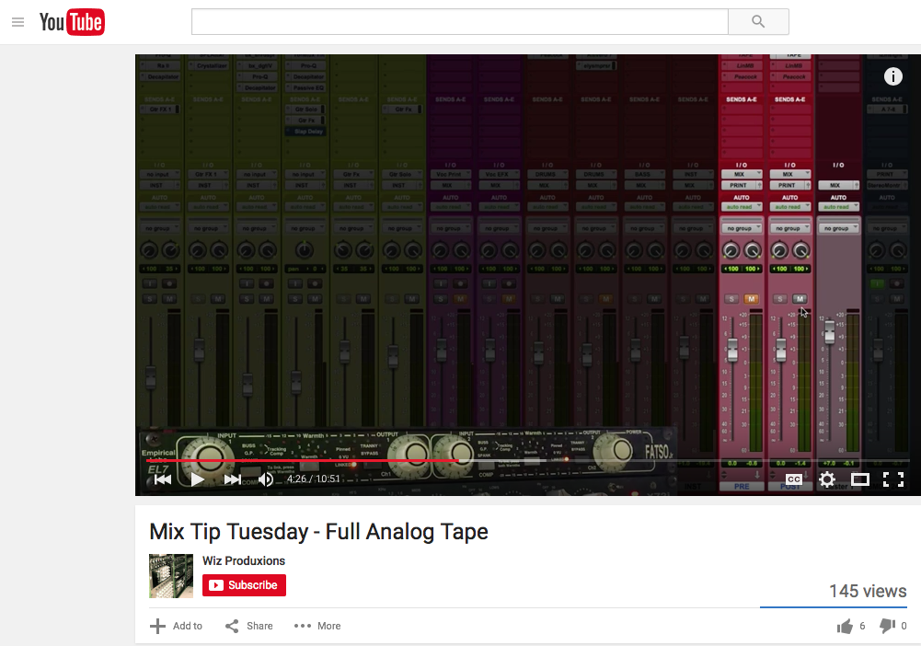Open the player settings gear
921x646 pixels.
tap(827, 479)
